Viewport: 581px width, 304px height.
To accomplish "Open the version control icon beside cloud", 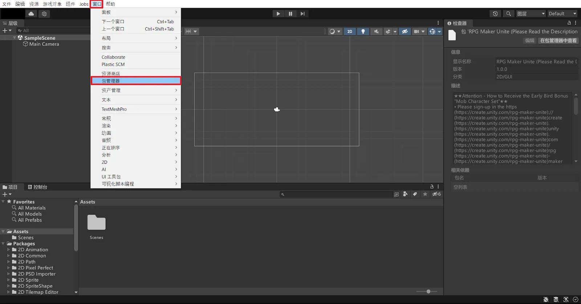I will pos(44,14).
